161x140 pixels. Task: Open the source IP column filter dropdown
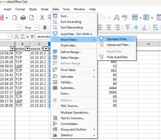coord(46,48)
